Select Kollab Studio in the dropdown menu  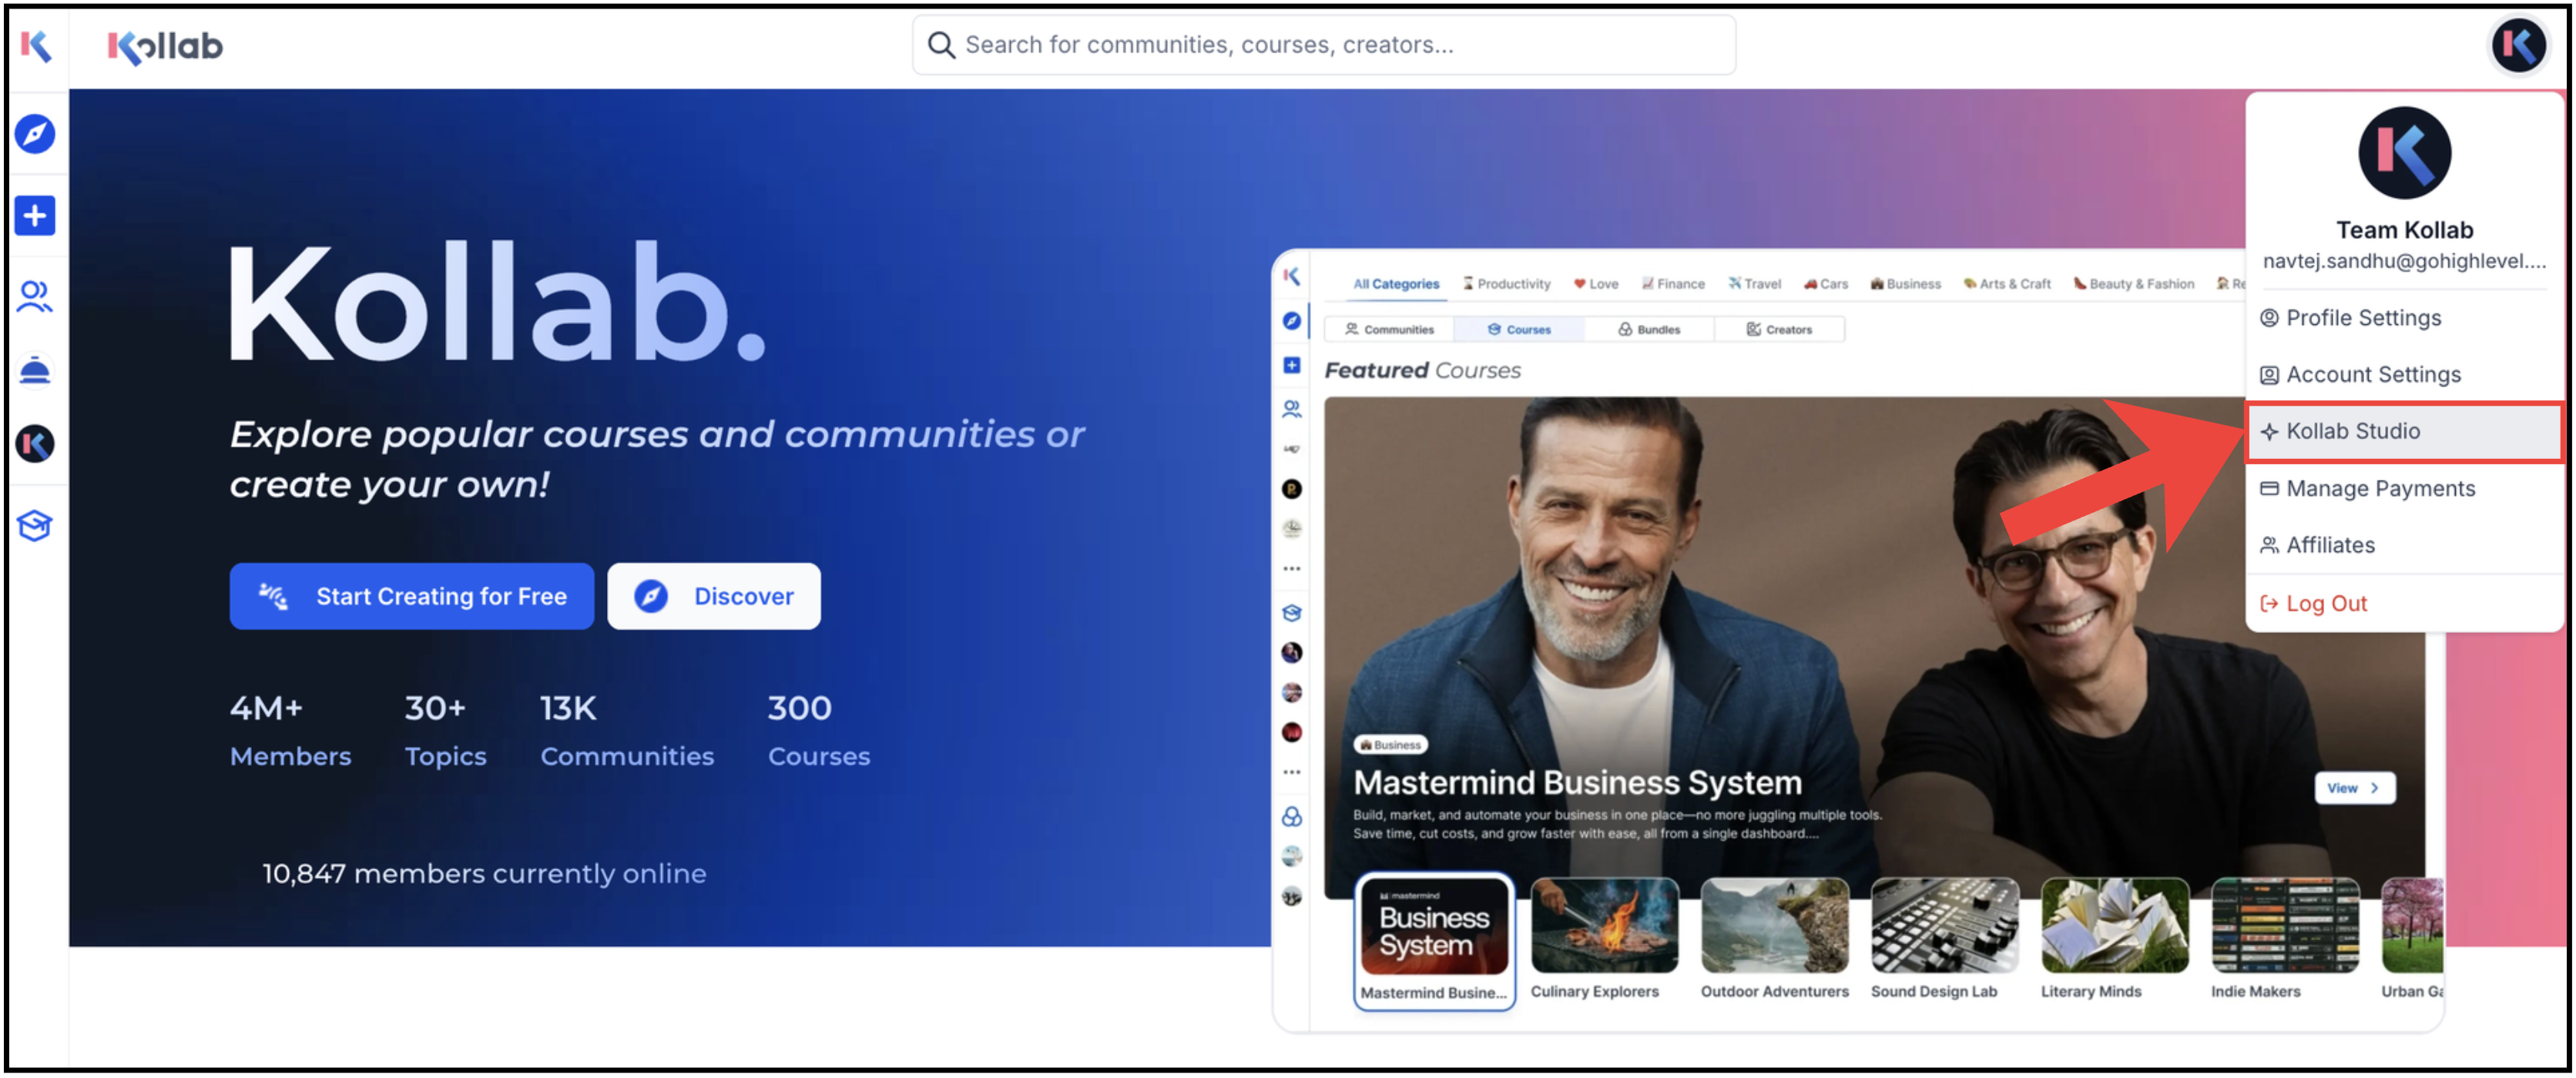click(2352, 432)
